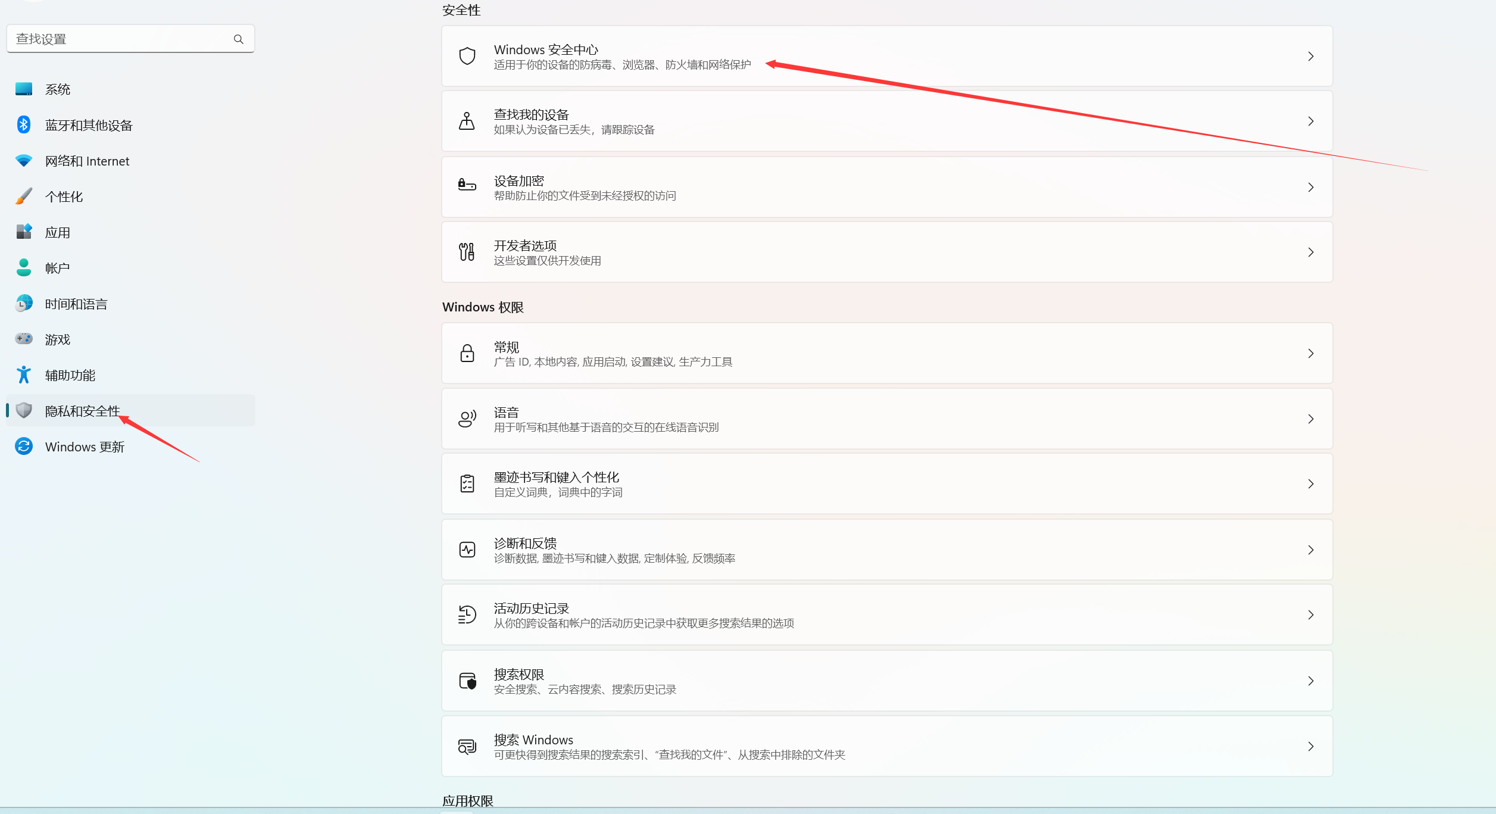Viewport: 1496px width, 814px height.
Task: Select 应用 in the sidebar
Action: pyautogui.click(x=130, y=232)
